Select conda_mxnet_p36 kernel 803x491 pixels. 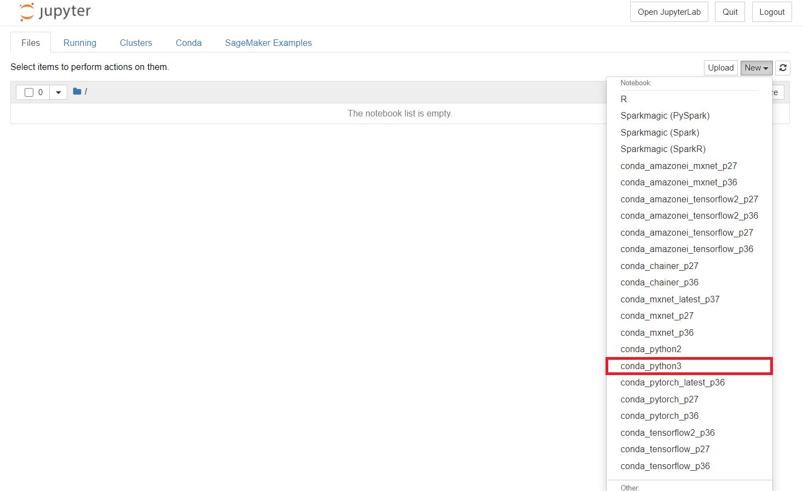[689, 332]
